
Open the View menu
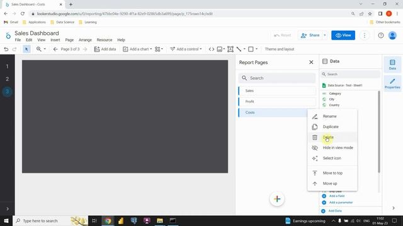coord(42,40)
